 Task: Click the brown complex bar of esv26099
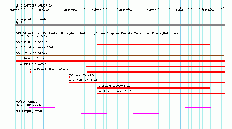tap(120, 55)
